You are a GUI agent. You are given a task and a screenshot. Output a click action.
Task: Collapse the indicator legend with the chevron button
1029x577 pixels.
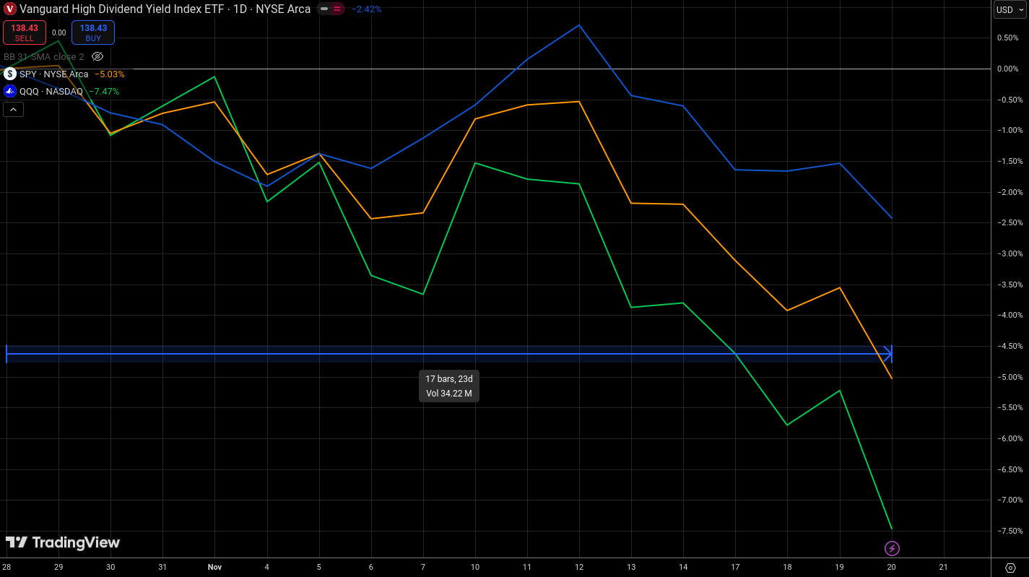pos(13,110)
